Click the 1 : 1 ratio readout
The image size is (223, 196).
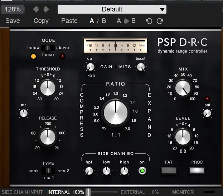[116, 135]
